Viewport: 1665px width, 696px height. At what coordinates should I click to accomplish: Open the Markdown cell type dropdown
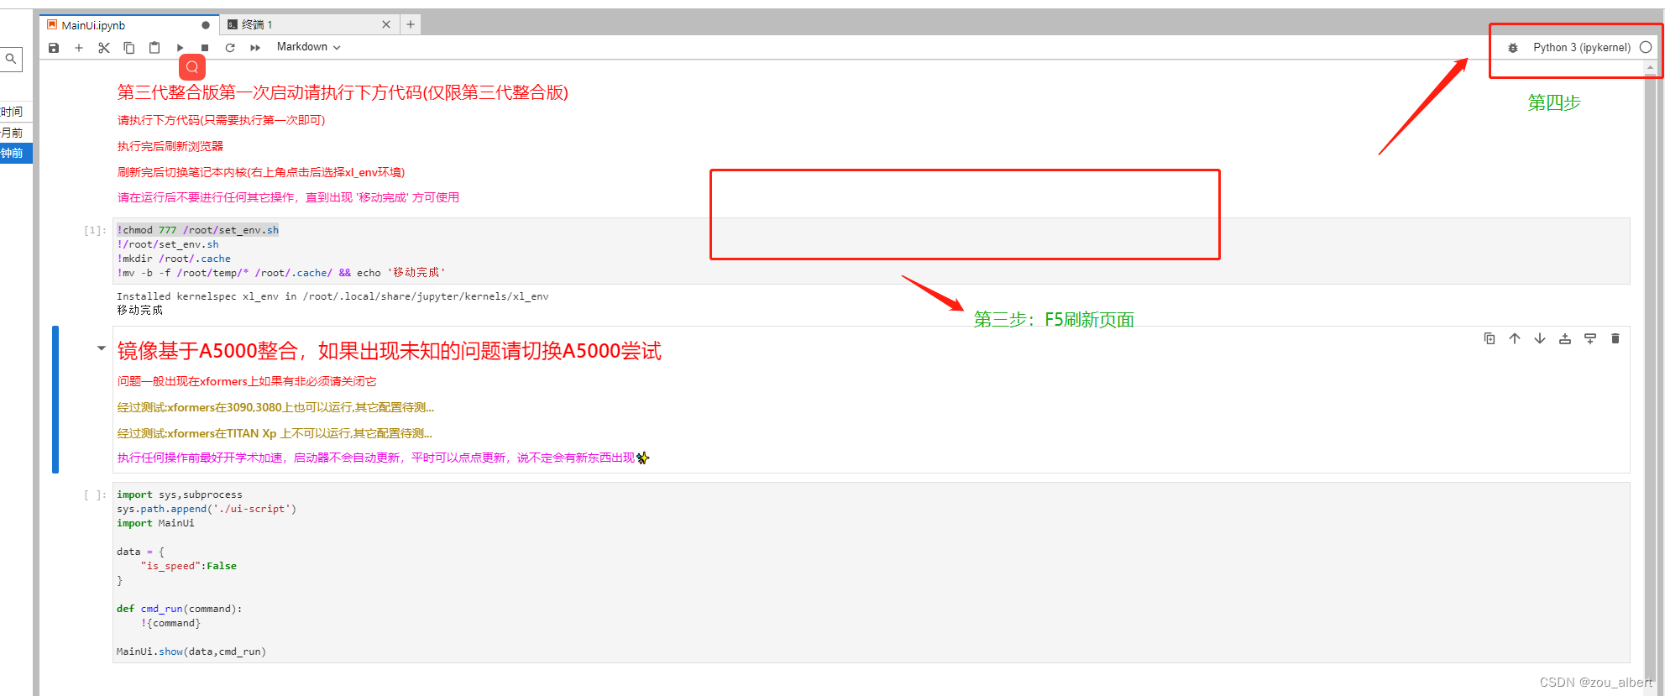tap(308, 47)
